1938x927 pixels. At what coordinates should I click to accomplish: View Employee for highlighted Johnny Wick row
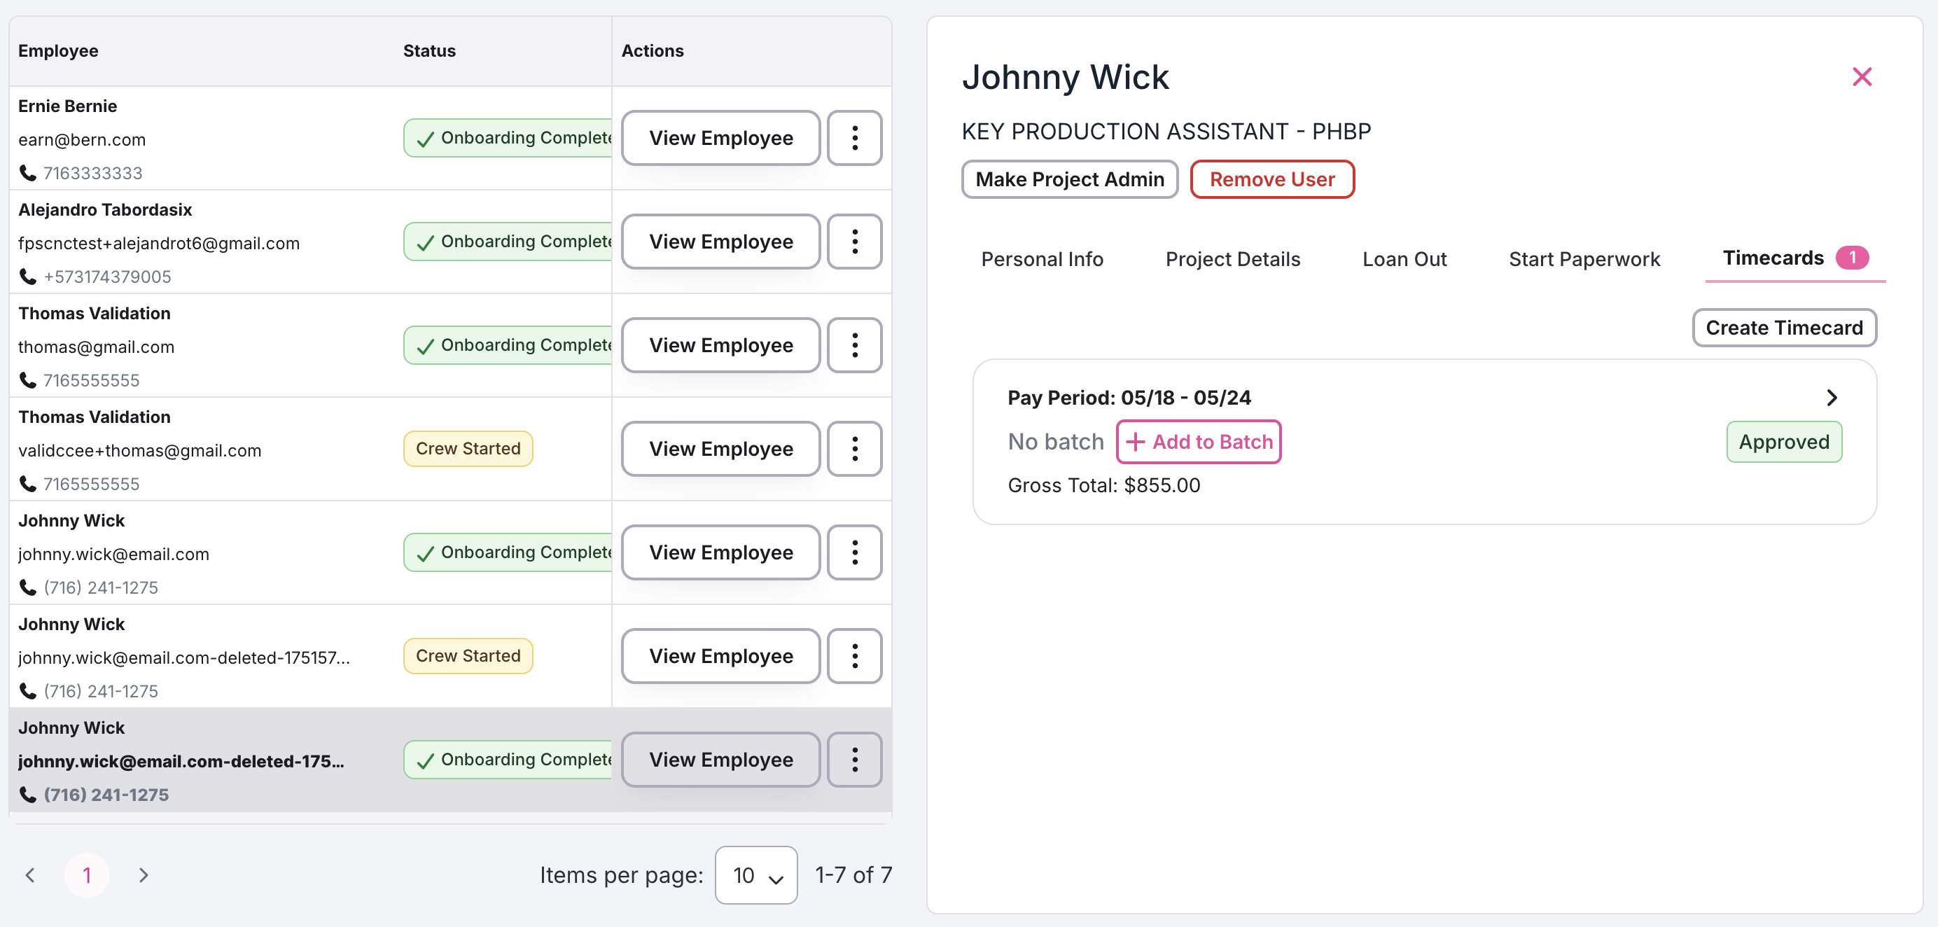click(720, 760)
